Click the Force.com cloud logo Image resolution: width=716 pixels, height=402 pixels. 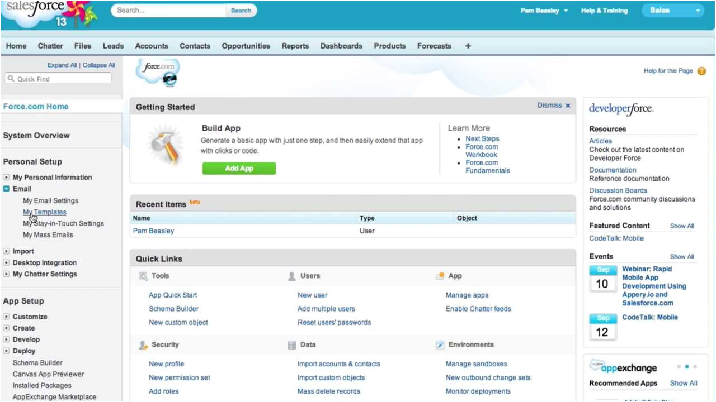point(158,71)
